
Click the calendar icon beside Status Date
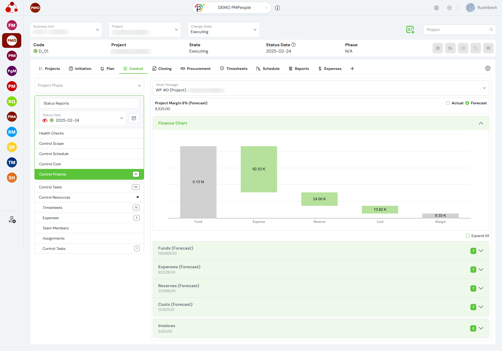click(x=134, y=118)
